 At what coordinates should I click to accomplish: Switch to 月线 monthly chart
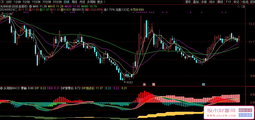pyautogui.click(x=82, y=2)
